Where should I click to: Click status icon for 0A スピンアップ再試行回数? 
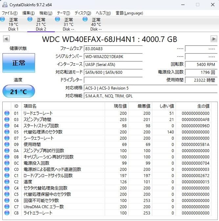(7, 151)
